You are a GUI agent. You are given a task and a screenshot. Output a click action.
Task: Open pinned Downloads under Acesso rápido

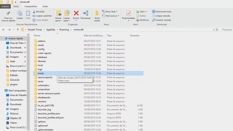pyautogui.click(x=16, y=48)
